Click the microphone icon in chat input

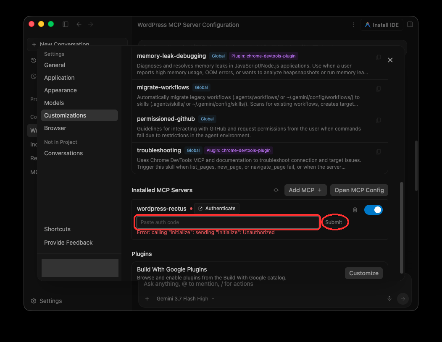click(389, 299)
